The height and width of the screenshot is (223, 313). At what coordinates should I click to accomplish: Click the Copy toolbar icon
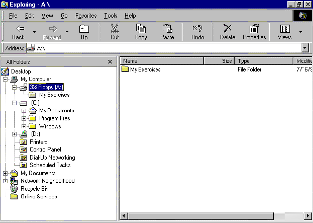tap(141, 32)
